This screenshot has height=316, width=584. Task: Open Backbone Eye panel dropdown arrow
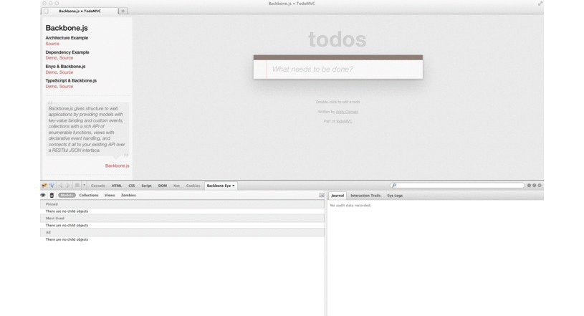pos(234,186)
